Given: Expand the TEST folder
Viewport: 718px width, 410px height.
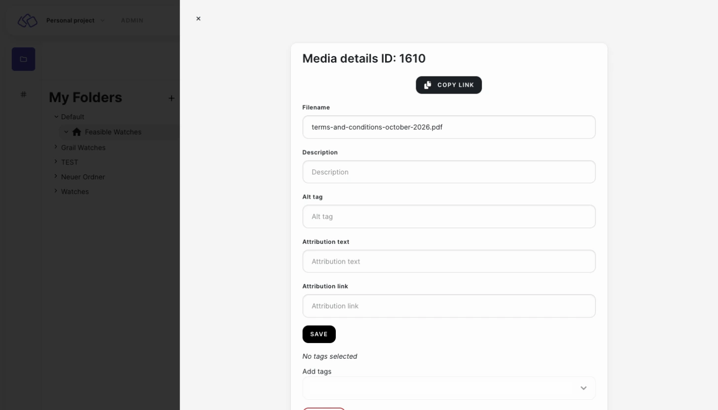Looking at the screenshot, I should [x=56, y=162].
